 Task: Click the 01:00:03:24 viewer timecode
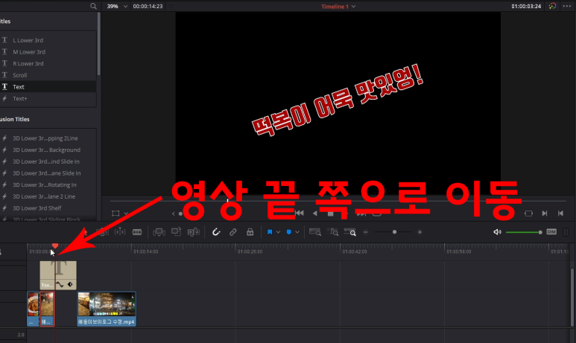click(526, 6)
